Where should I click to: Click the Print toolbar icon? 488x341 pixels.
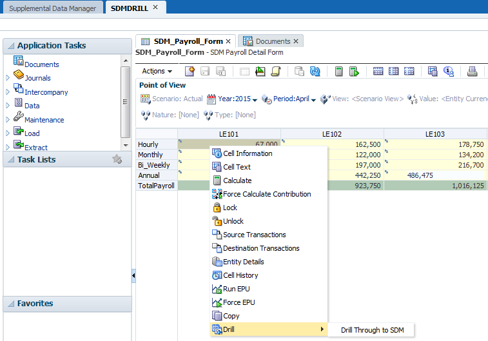coord(472,72)
